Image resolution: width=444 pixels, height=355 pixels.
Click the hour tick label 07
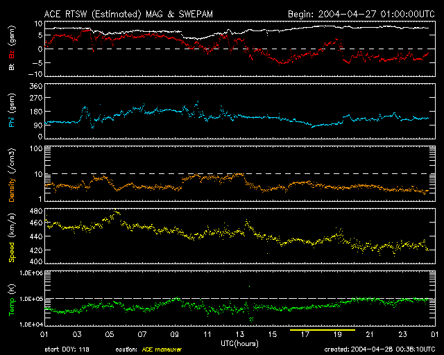pyautogui.click(x=142, y=335)
